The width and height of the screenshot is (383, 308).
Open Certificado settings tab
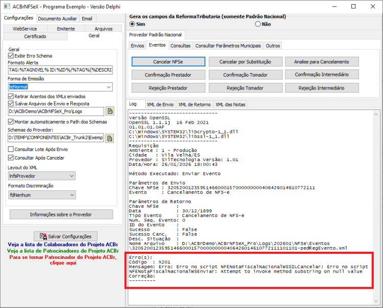pyautogui.click(x=35, y=36)
